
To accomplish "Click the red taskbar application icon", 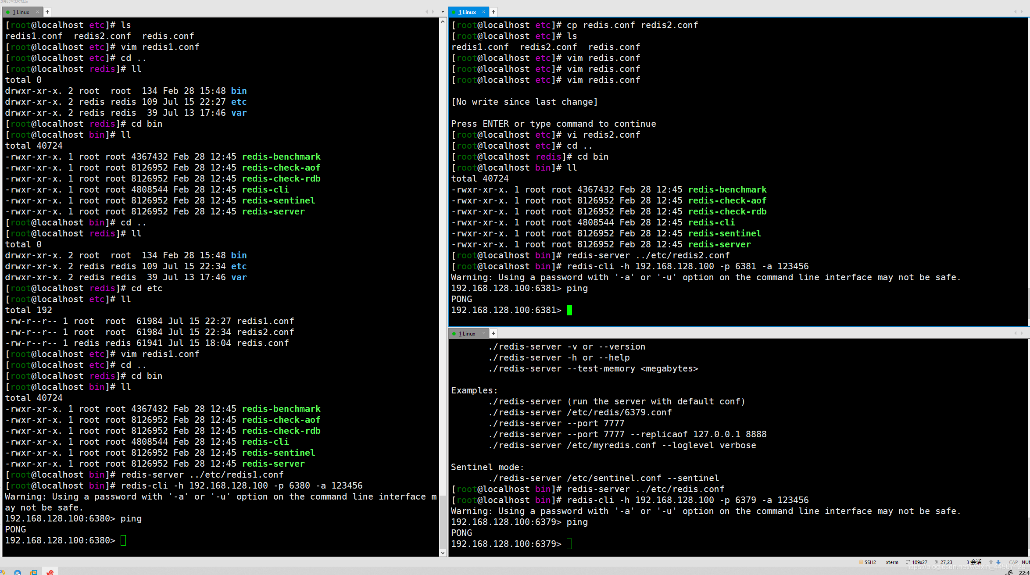I will click(x=50, y=572).
